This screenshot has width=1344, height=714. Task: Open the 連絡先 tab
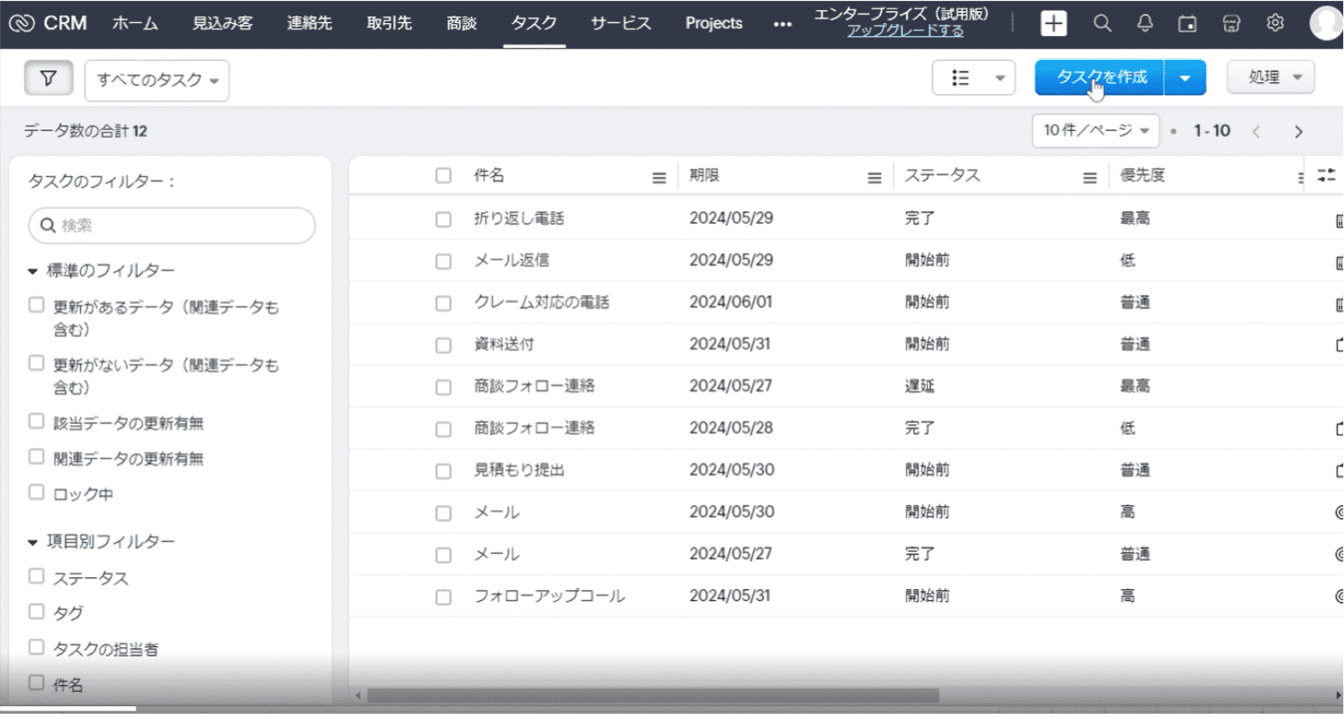tap(309, 23)
